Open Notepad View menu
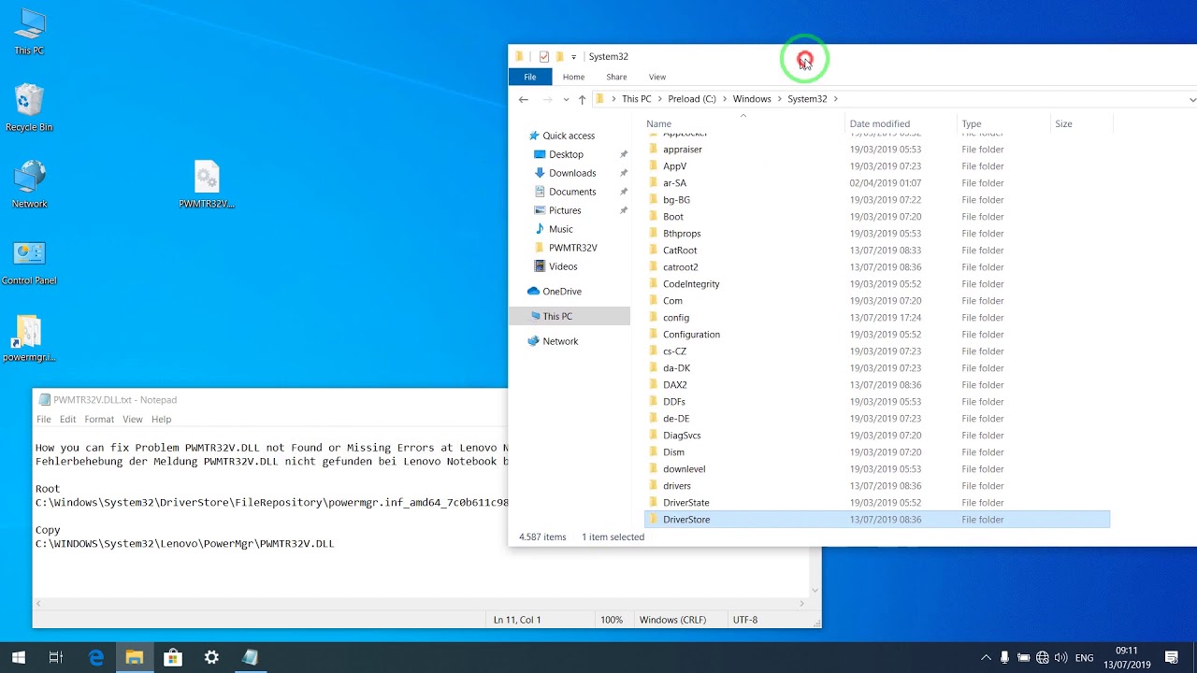The height and width of the screenshot is (673, 1197). coord(133,420)
